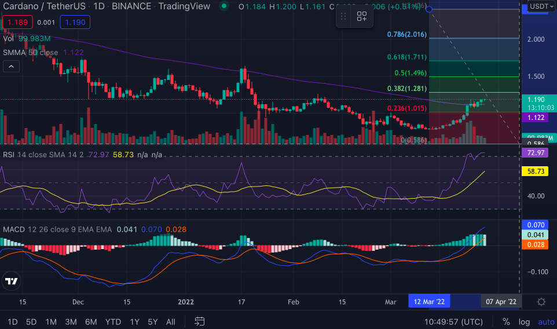Click the blue 0.070 MACD axis label

(536, 225)
